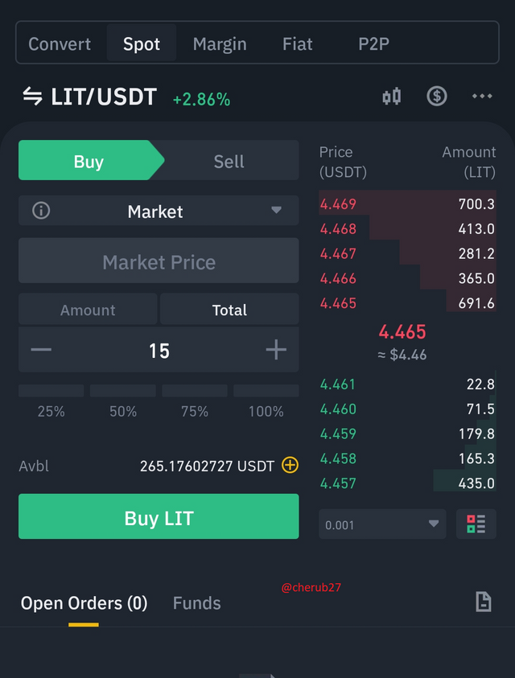Switch to the Convert tab
Screen dimensions: 515x678
tap(60, 43)
